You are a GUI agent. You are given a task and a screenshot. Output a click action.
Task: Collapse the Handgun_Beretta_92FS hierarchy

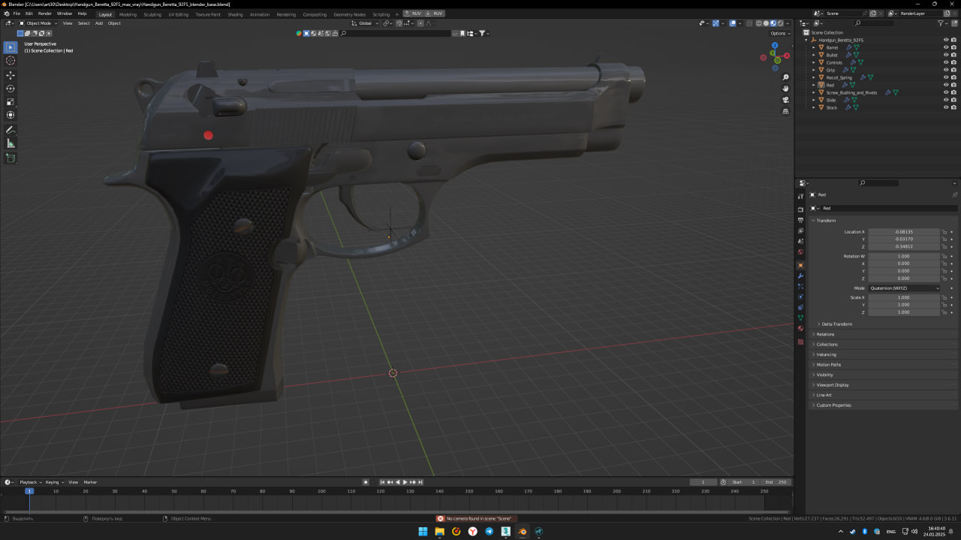tap(806, 40)
